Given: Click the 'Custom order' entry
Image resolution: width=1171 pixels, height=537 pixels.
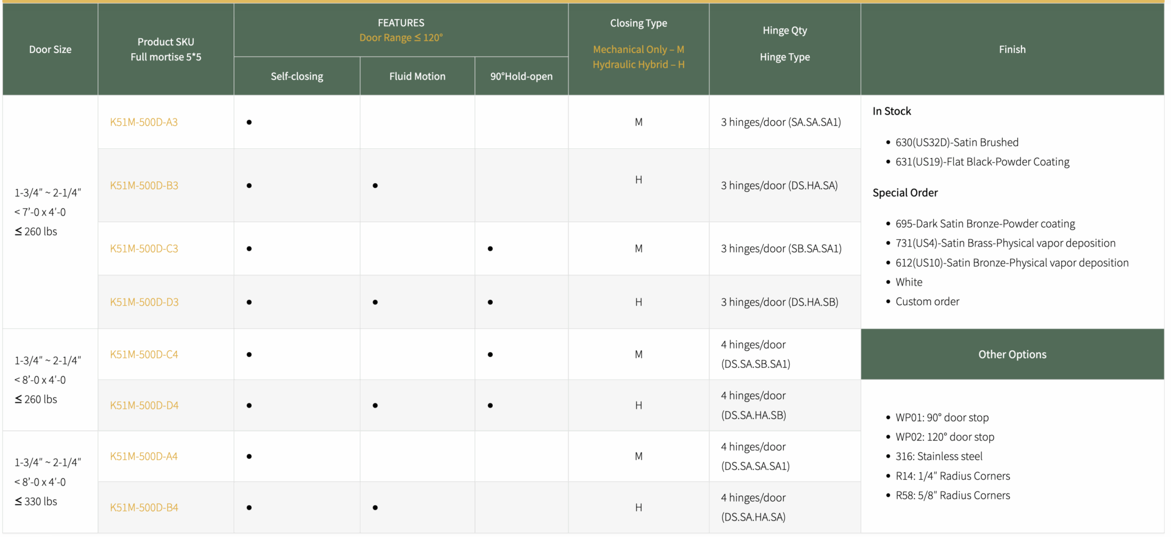Looking at the screenshot, I should (927, 302).
